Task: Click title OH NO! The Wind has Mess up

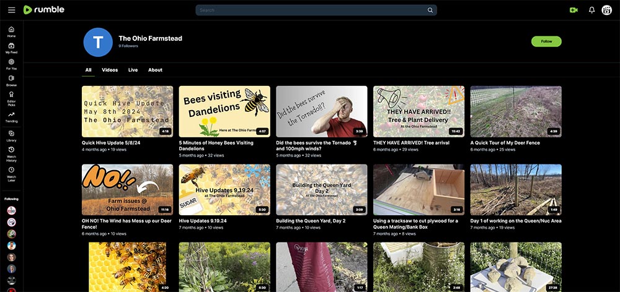Action: (126, 224)
